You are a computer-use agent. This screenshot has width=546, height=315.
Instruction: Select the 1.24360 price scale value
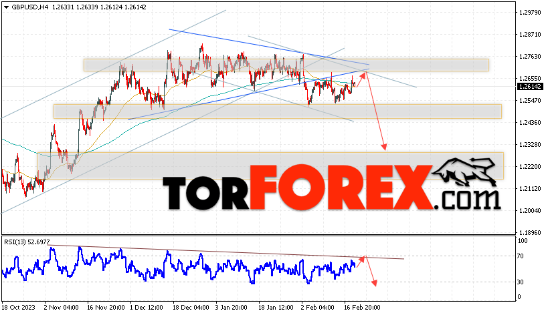coord(530,123)
